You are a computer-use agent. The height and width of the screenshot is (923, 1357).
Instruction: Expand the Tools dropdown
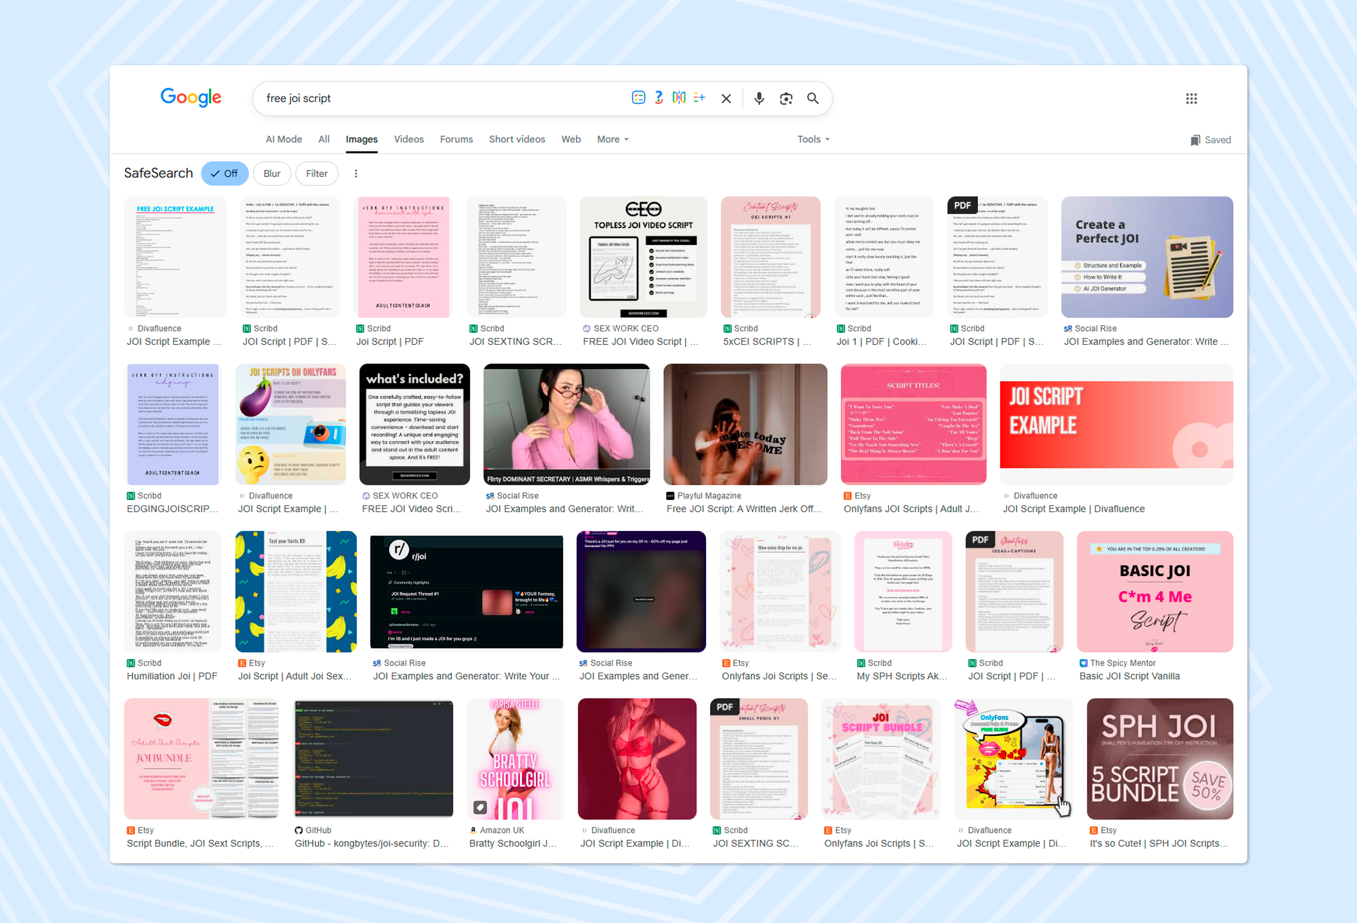813,139
